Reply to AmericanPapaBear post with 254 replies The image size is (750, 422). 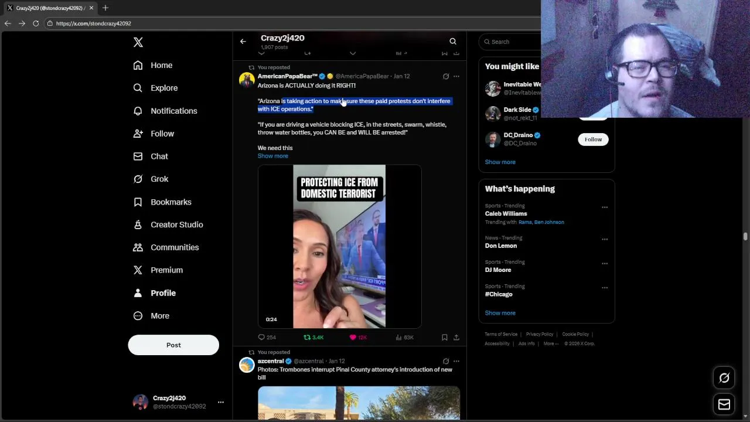coord(267,337)
